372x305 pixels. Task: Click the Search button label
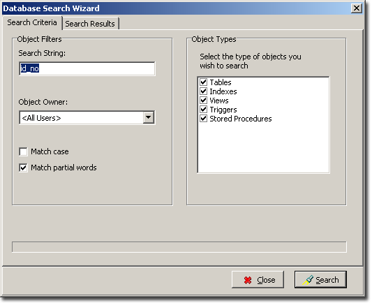tap(327, 280)
